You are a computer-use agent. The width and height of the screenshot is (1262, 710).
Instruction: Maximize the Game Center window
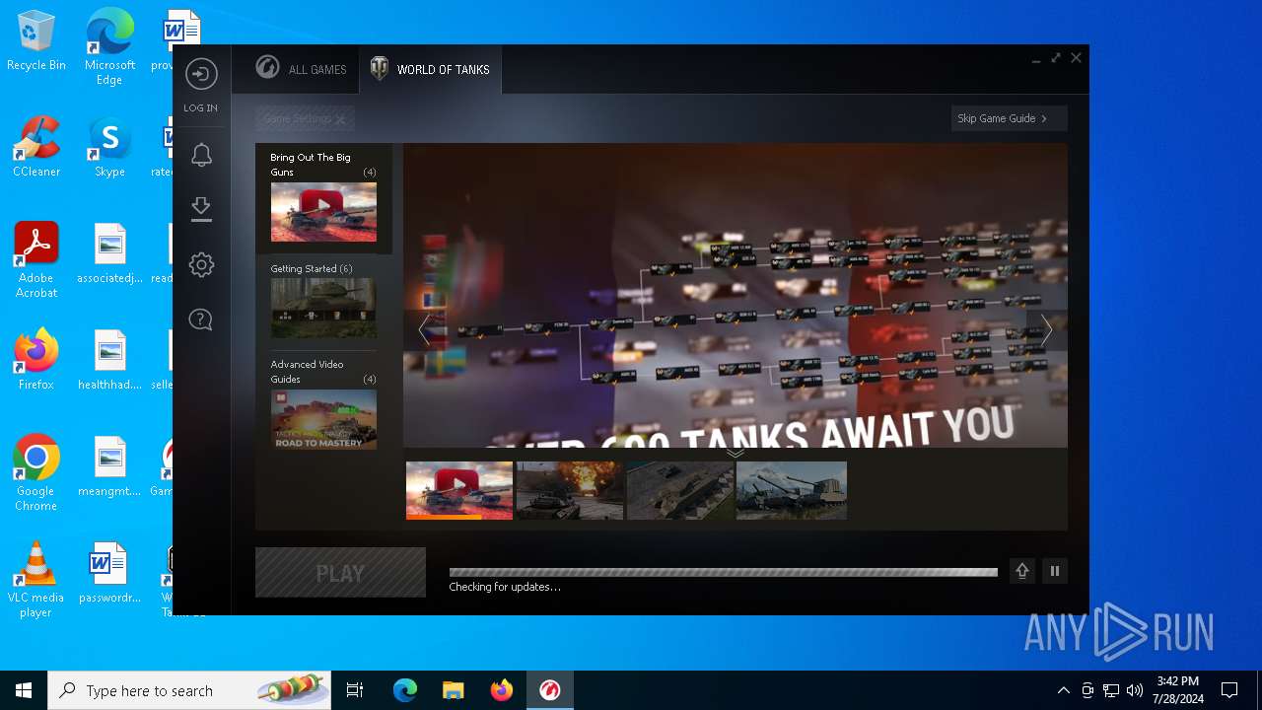pos(1056,58)
